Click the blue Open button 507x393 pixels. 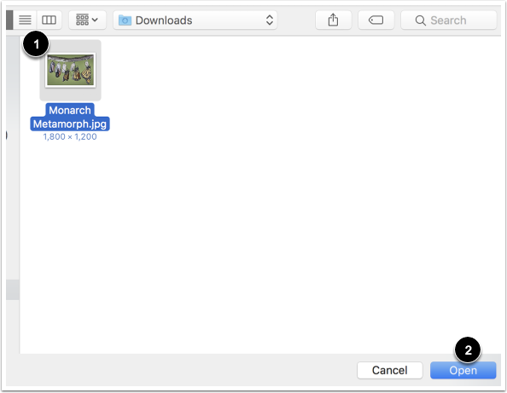[463, 370]
